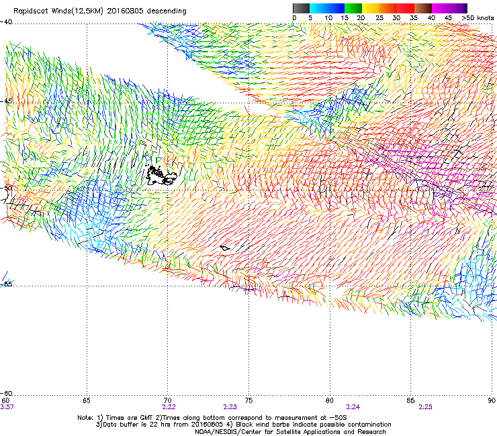Click the 'Times are GMT' note line
Image resolution: width=497 pixels, height=436 pixels.
pyautogui.click(x=212, y=418)
